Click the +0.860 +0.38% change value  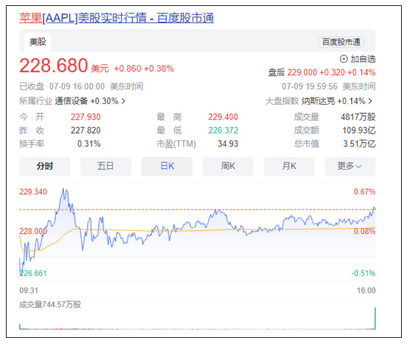pos(144,68)
